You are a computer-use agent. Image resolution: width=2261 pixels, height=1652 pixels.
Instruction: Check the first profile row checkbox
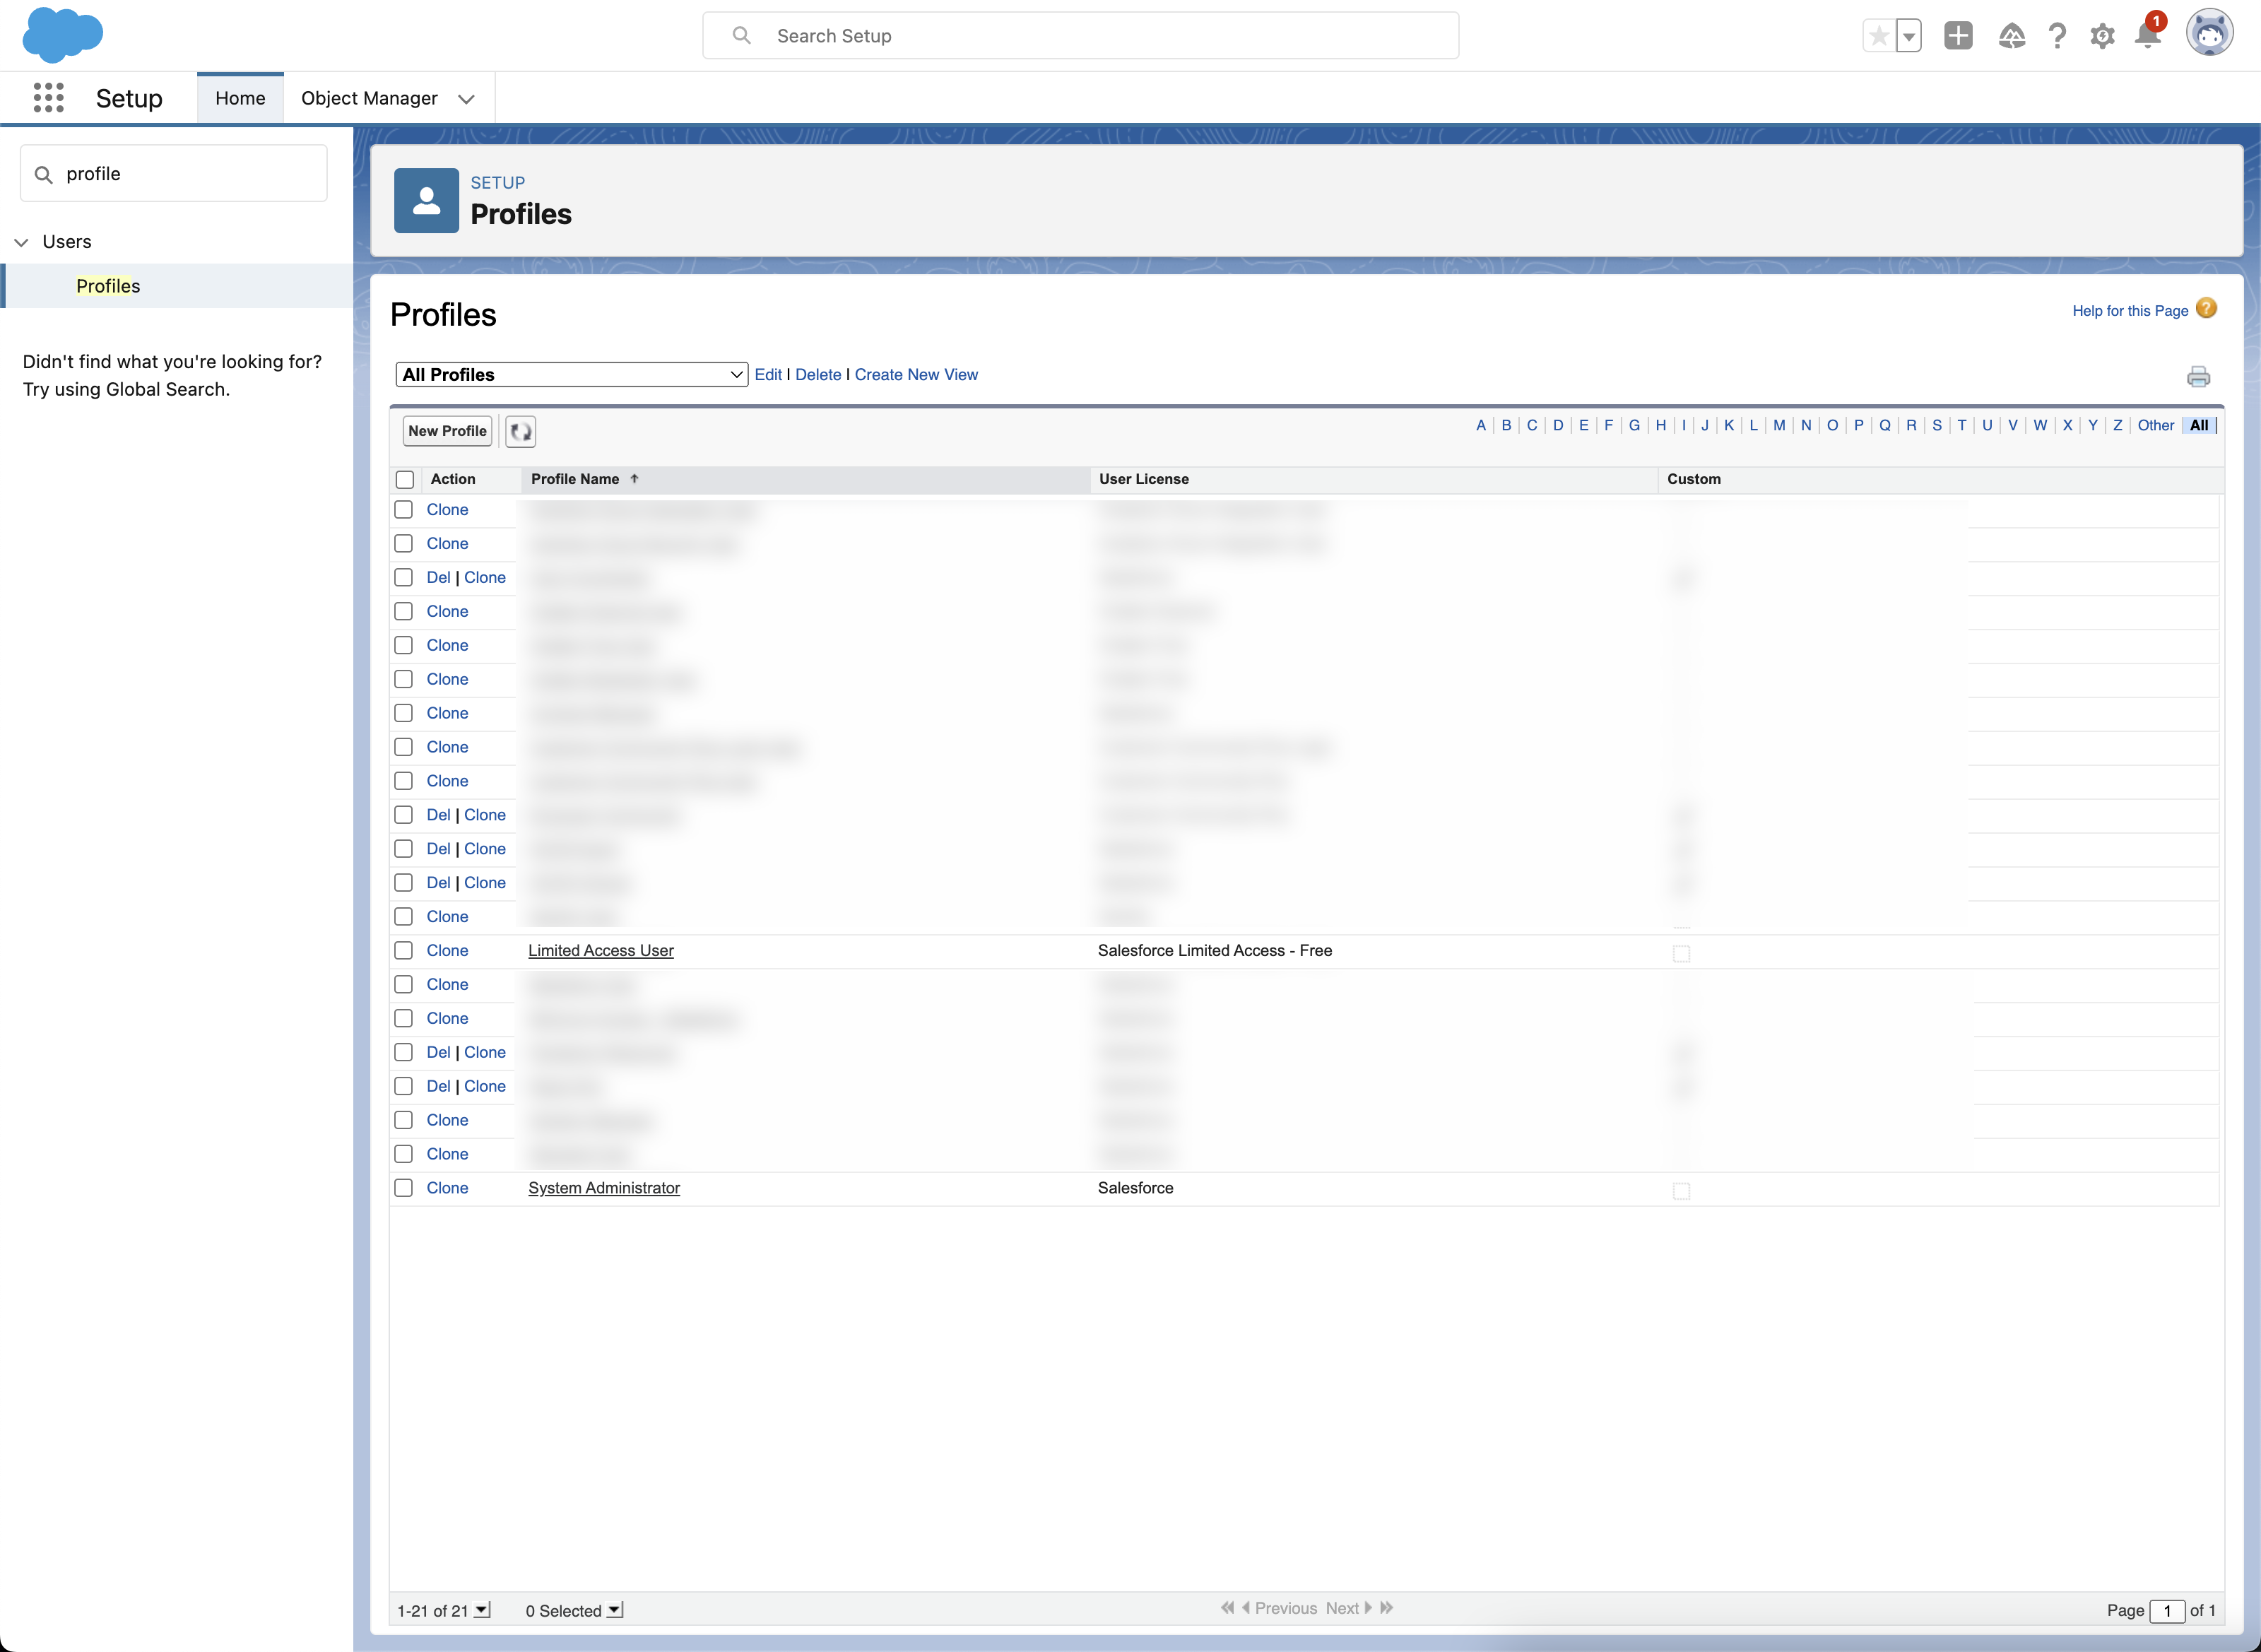tap(404, 509)
